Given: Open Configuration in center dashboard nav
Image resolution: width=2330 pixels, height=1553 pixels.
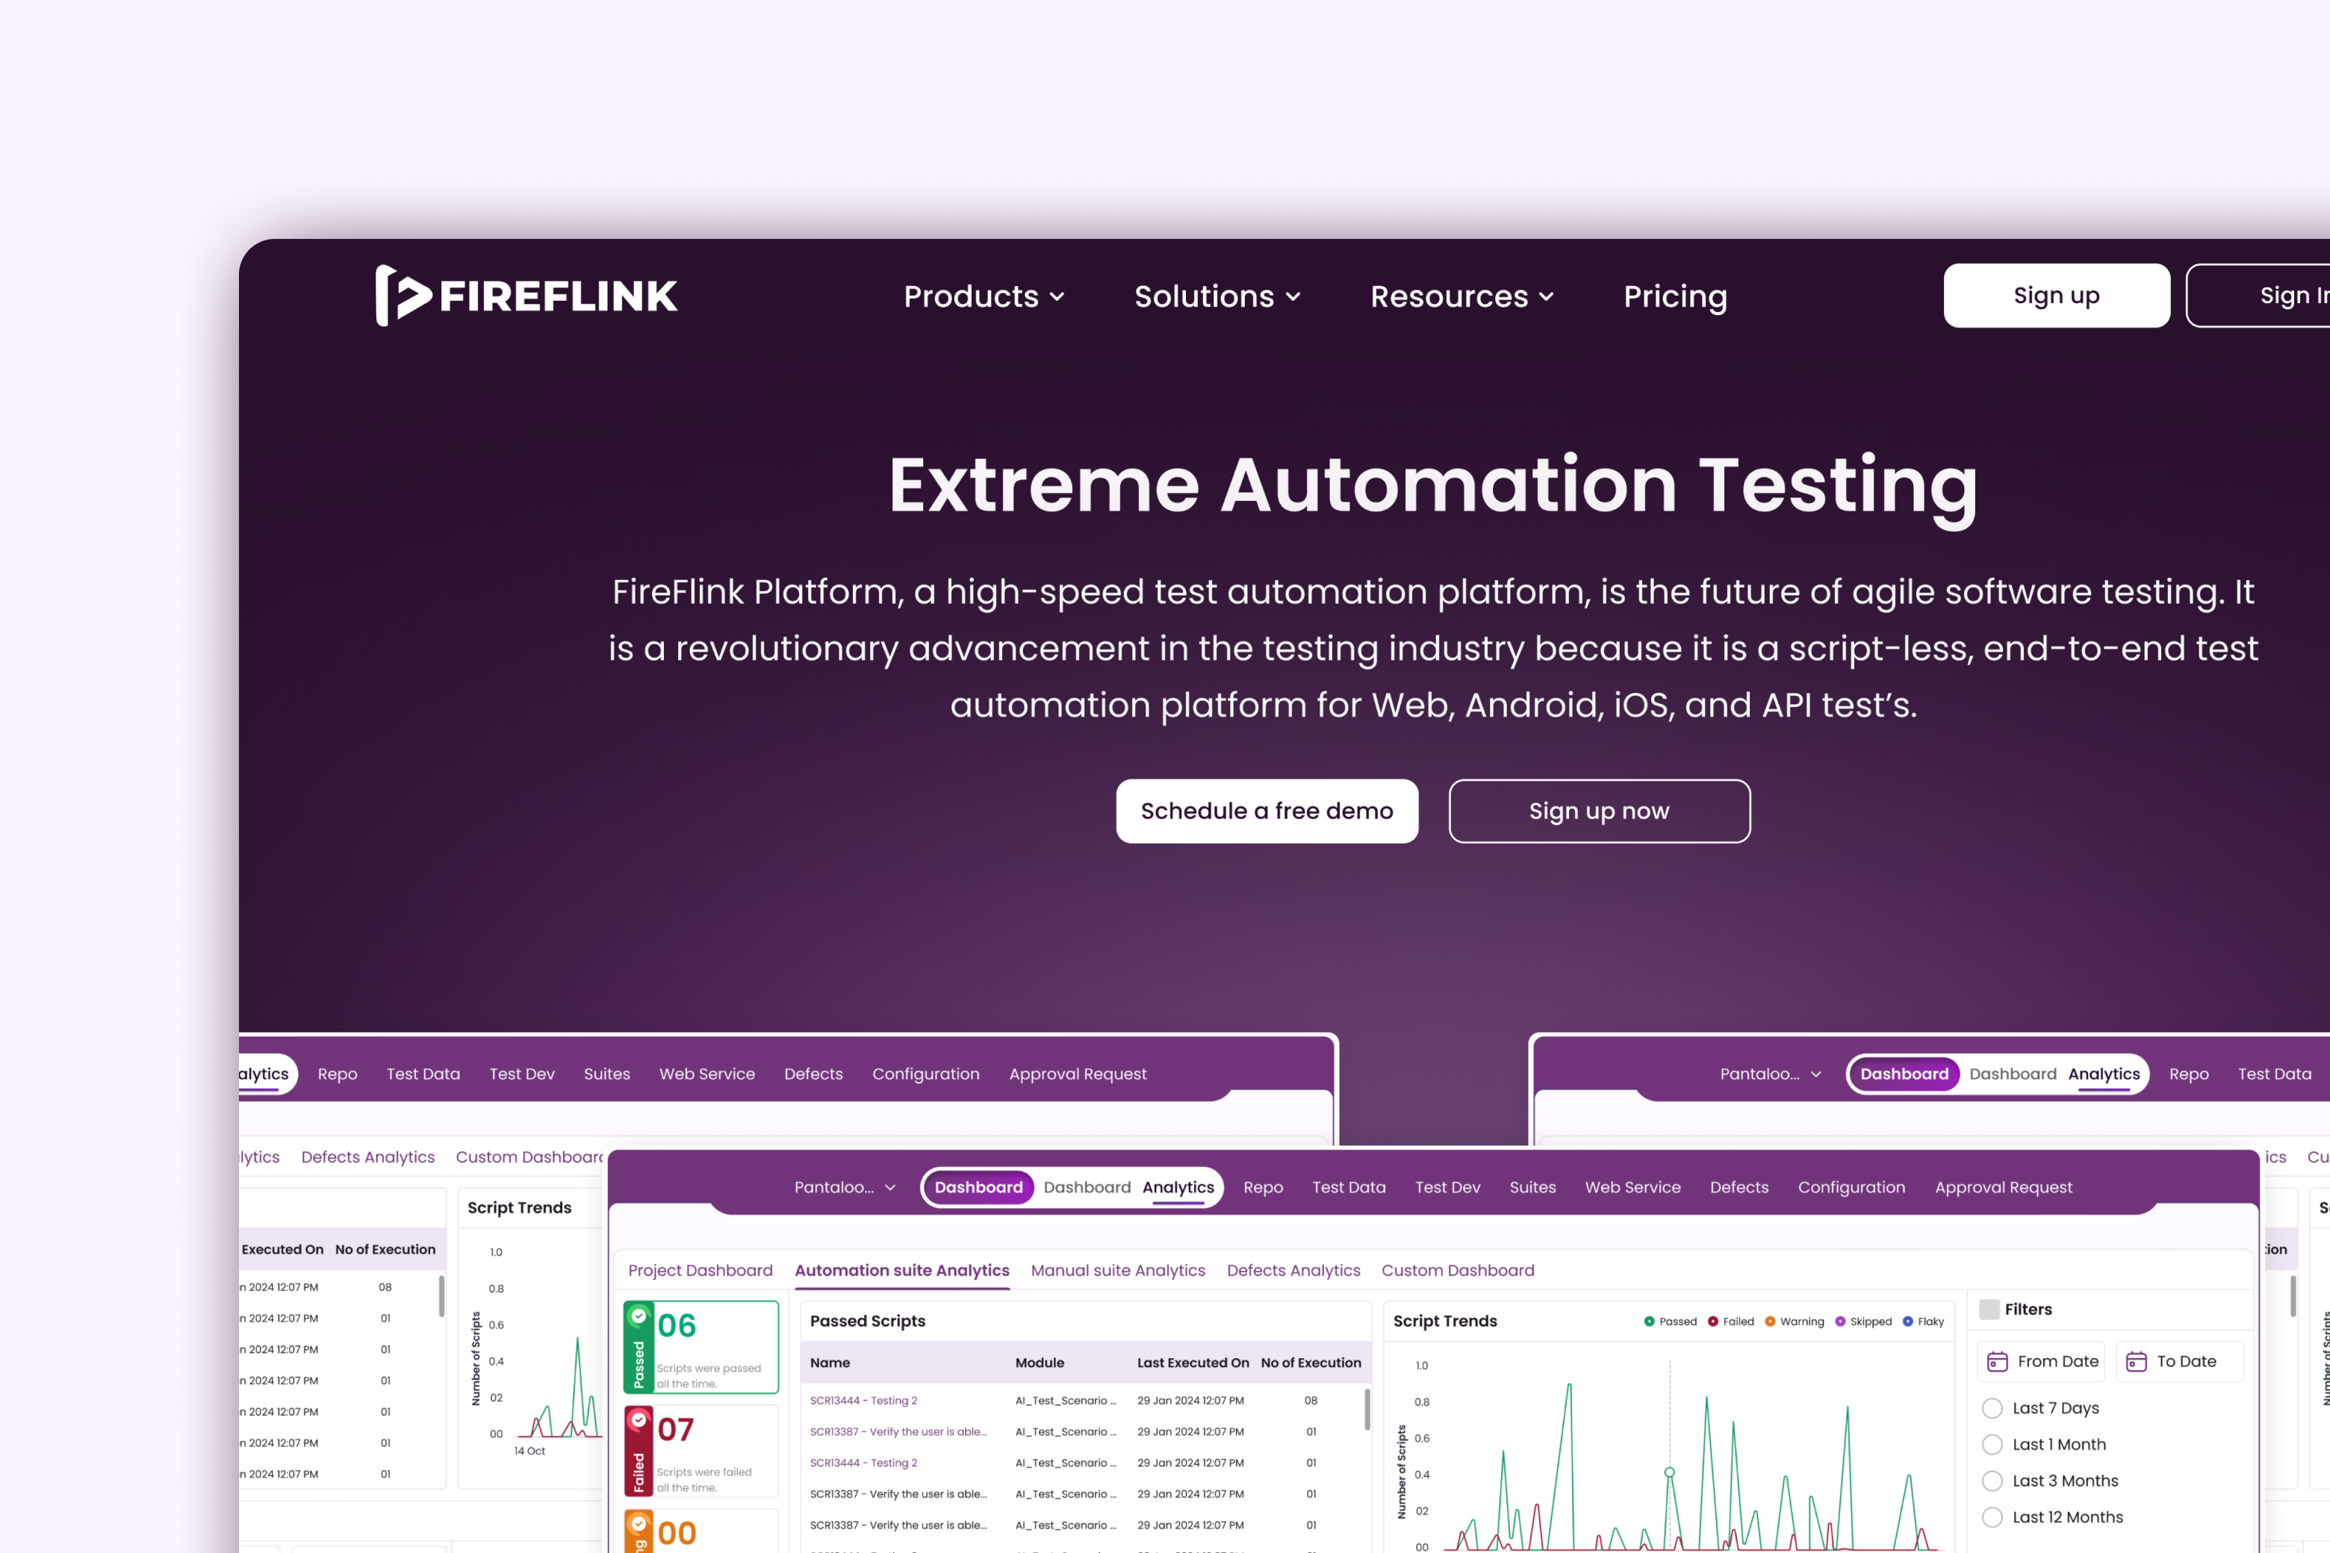Looking at the screenshot, I should click(x=1851, y=1188).
